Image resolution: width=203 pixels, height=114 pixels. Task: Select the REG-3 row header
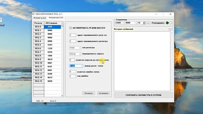coord(39,38)
